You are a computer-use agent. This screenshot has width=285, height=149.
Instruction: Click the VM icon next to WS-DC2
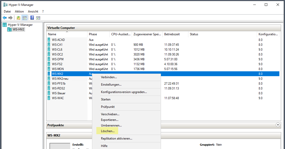tap(49, 54)
